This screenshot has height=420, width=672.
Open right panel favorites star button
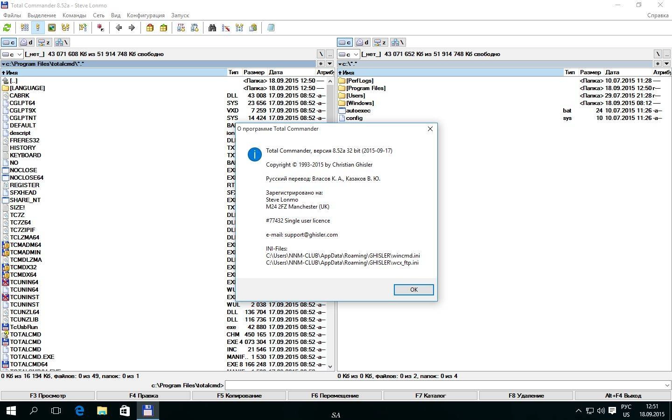point(658,63)
